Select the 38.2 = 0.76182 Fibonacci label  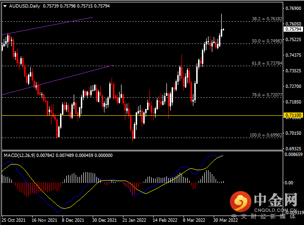tap(267, 19)
